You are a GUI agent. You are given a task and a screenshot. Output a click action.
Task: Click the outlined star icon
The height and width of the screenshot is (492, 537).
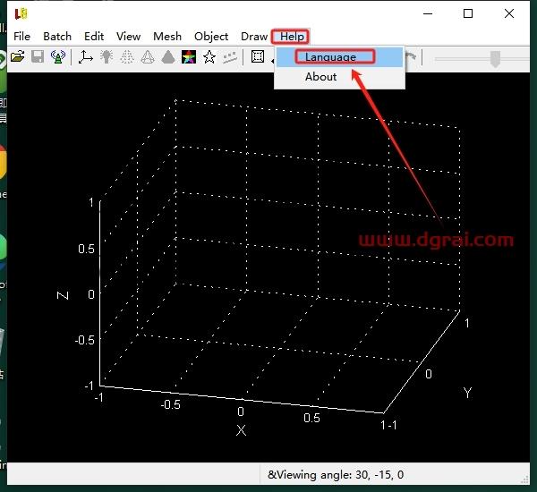209,57
